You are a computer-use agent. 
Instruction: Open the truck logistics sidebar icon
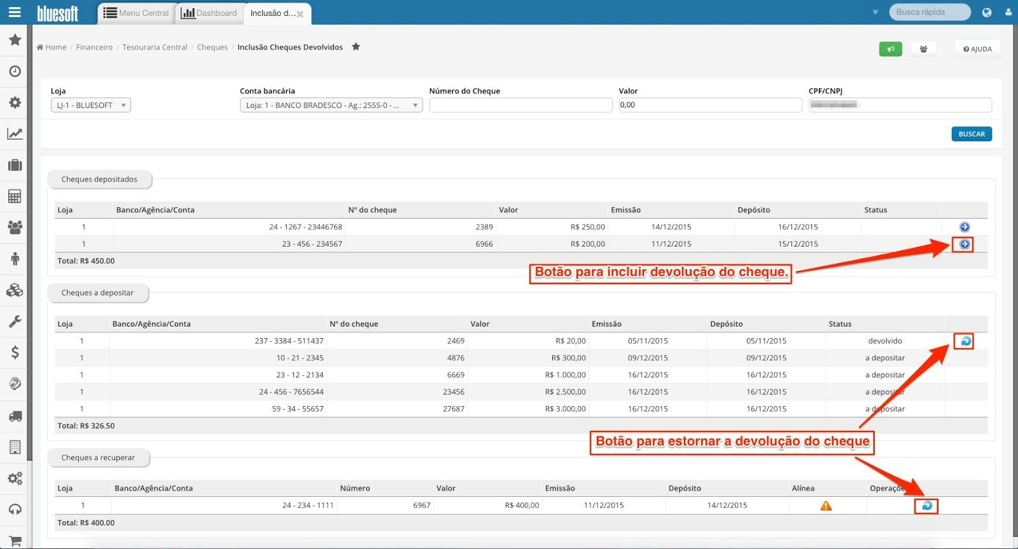[x=15, y=416]
